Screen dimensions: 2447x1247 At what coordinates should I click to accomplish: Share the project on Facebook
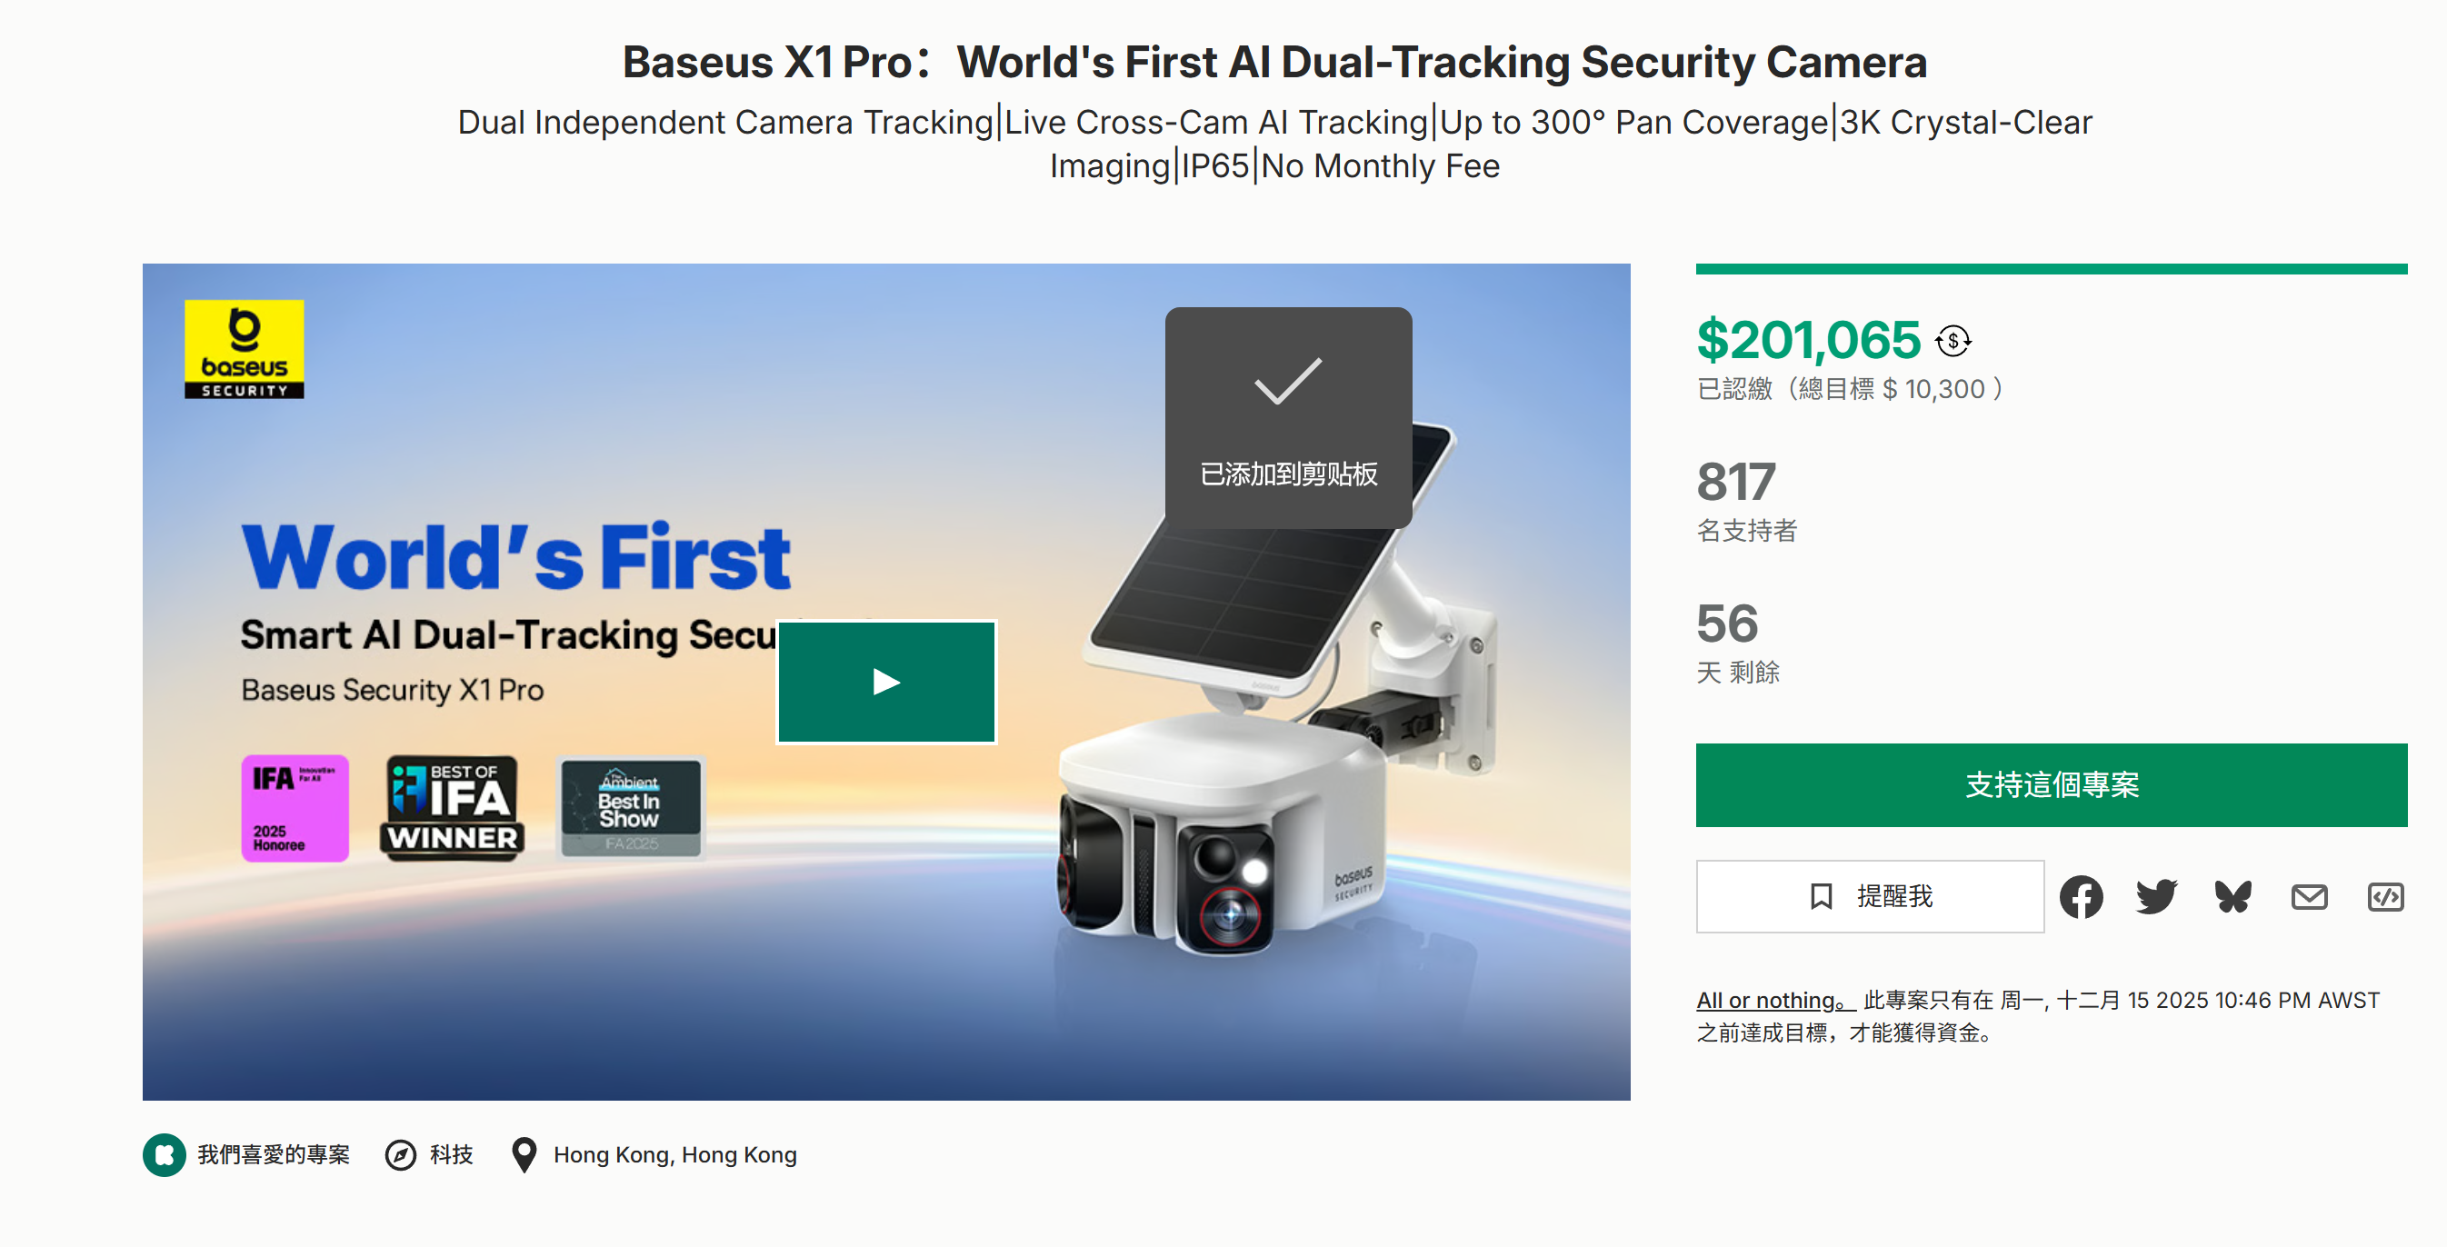tap(2082, 896)
